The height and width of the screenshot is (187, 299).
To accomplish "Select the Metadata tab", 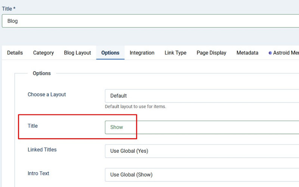I will [247, 53].
